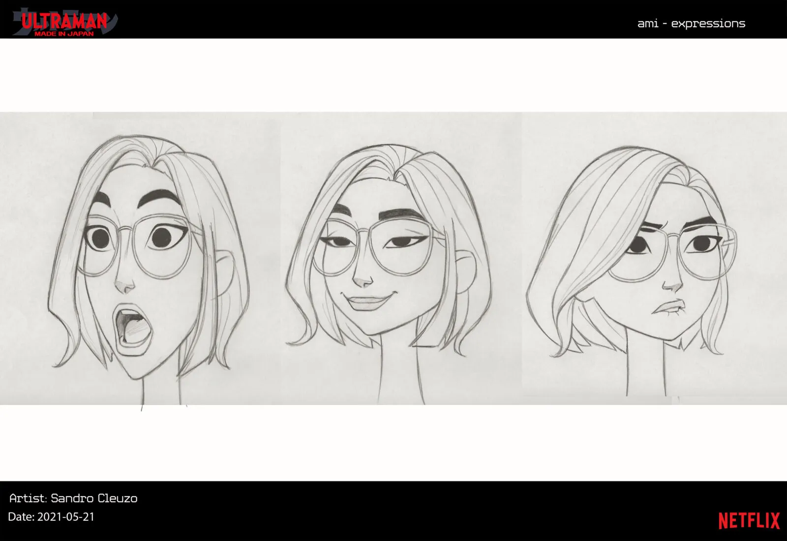
Task: Click the red Netflix logo
Action: 749,521
